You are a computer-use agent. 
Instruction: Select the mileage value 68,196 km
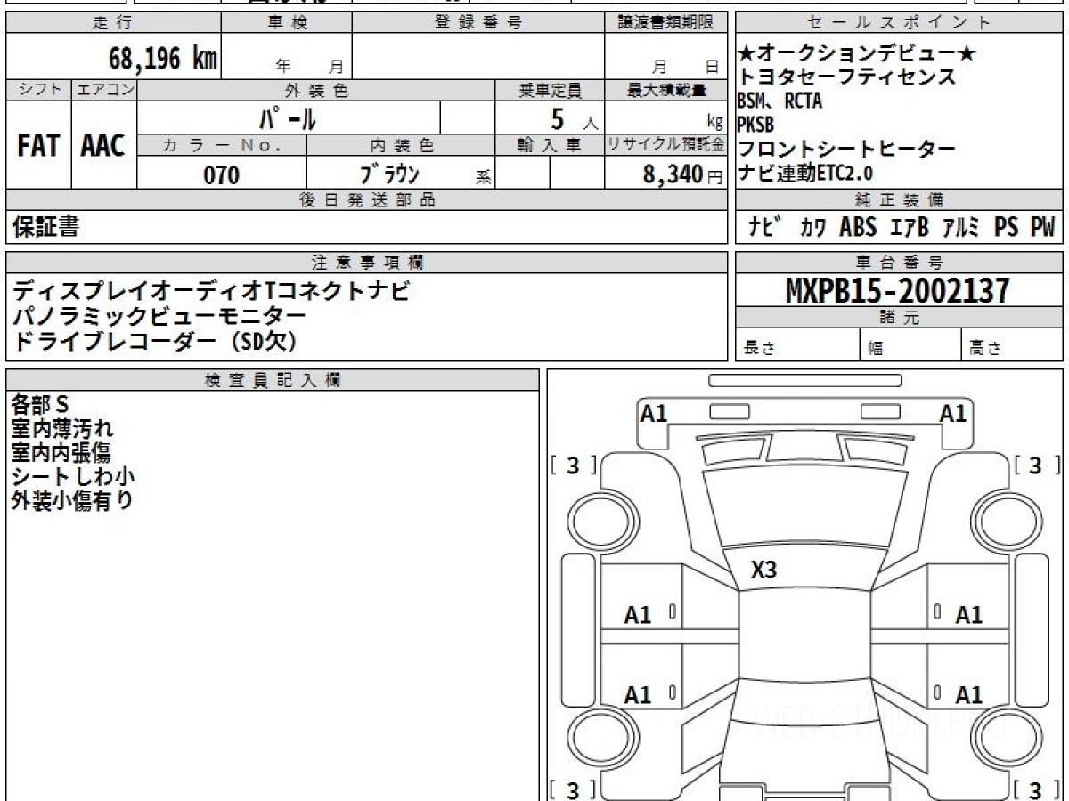coord(163,59)
